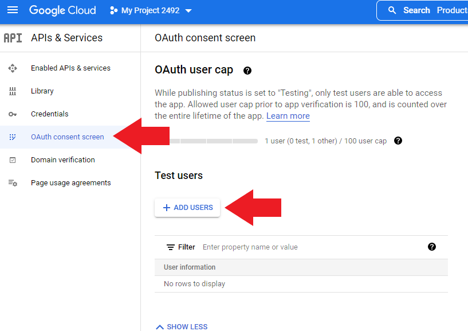This screenshot has height=331, width=468.
Task: Open Domain verification page
Action: 63,160
